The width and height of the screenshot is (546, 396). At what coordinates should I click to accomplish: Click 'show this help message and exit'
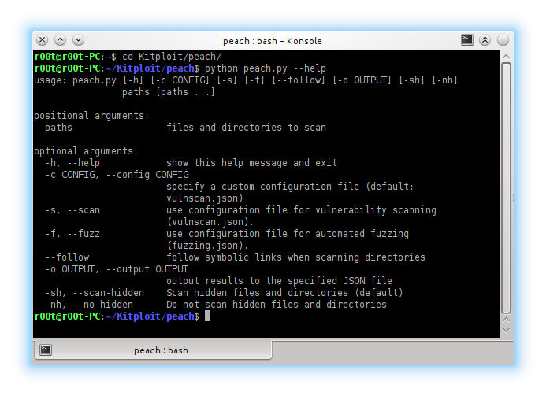(252, 163)
